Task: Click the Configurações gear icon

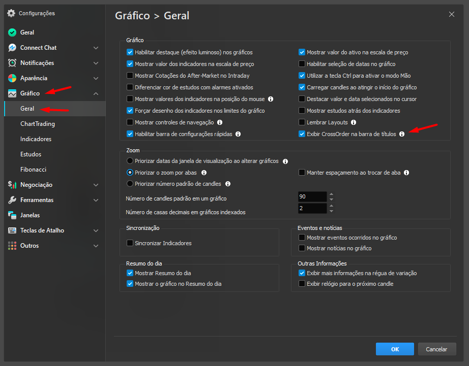Action: coord(11,13)
